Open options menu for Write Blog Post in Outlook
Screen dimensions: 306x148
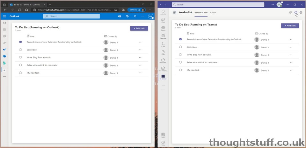140,57
